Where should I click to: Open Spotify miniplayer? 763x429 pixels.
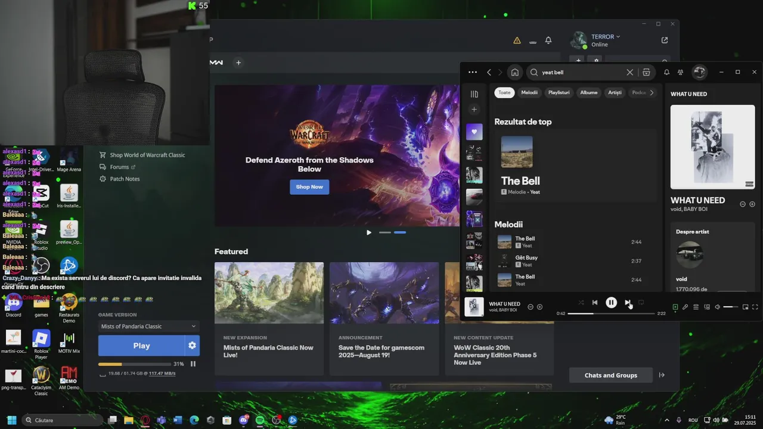tap(745, 307)
